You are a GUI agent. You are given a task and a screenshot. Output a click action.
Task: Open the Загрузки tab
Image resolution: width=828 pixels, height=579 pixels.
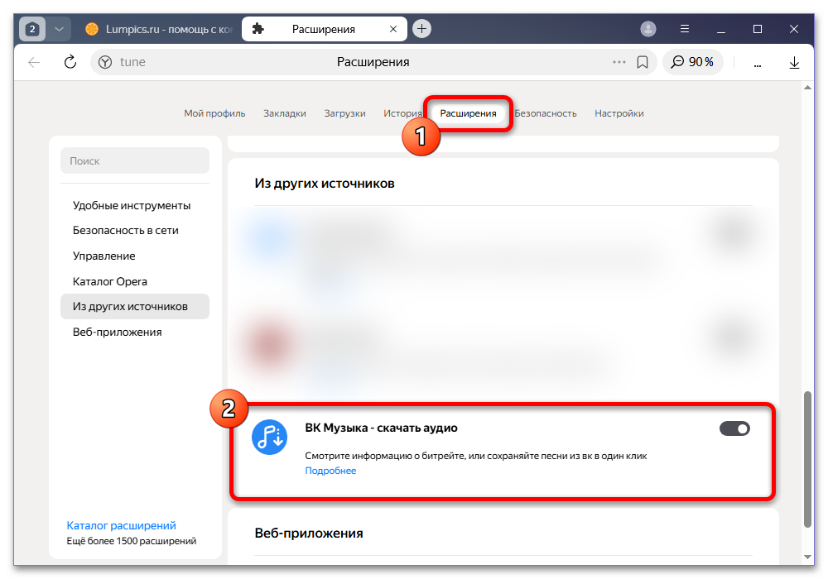pyautogui.click(x=344, y=113)
